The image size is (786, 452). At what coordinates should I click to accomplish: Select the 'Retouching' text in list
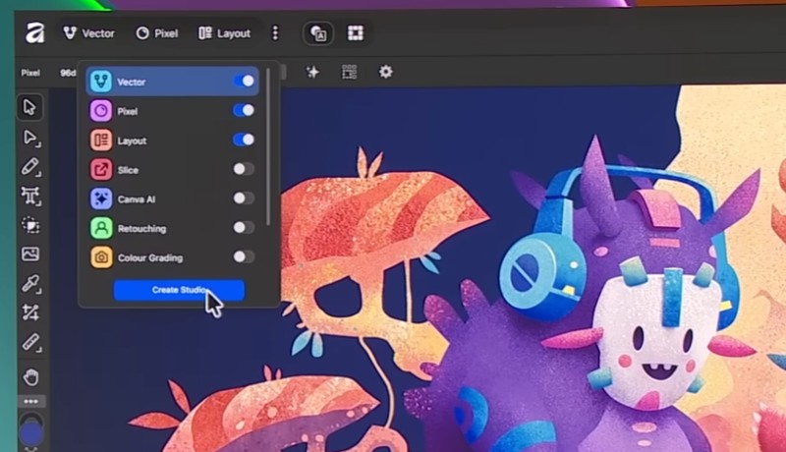pos(141,229)
